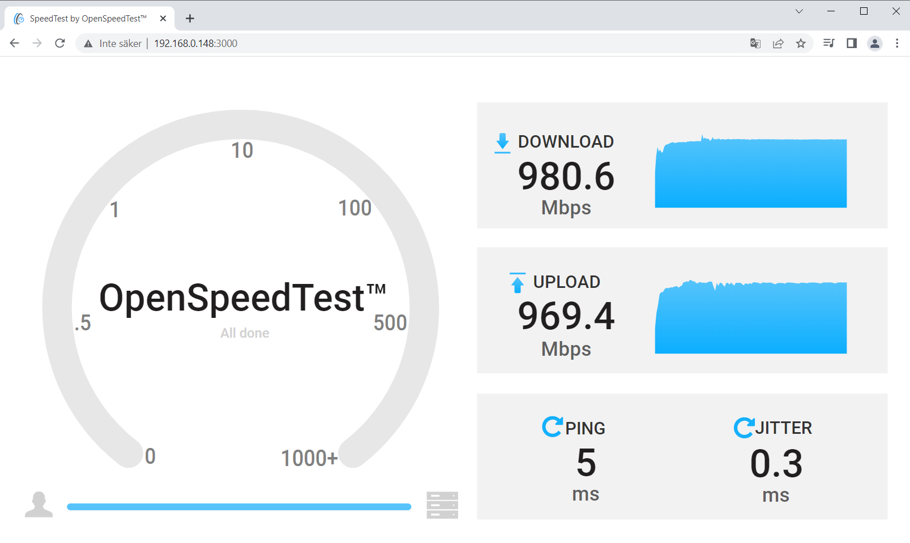This screenshot has height=543, width=910.
Task: Click the 'Inte säker' security warning
Action: pyautogui.click(x=113, y=44)
